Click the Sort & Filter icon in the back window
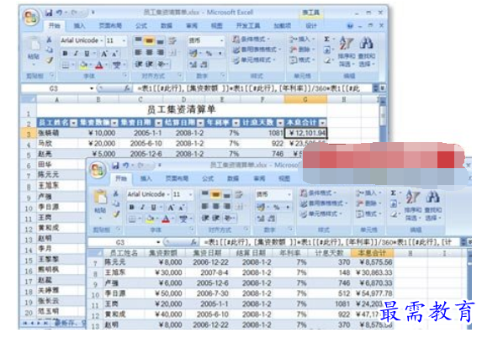The height and width of the screenshot is (338, 482). [x=347, y=43]
